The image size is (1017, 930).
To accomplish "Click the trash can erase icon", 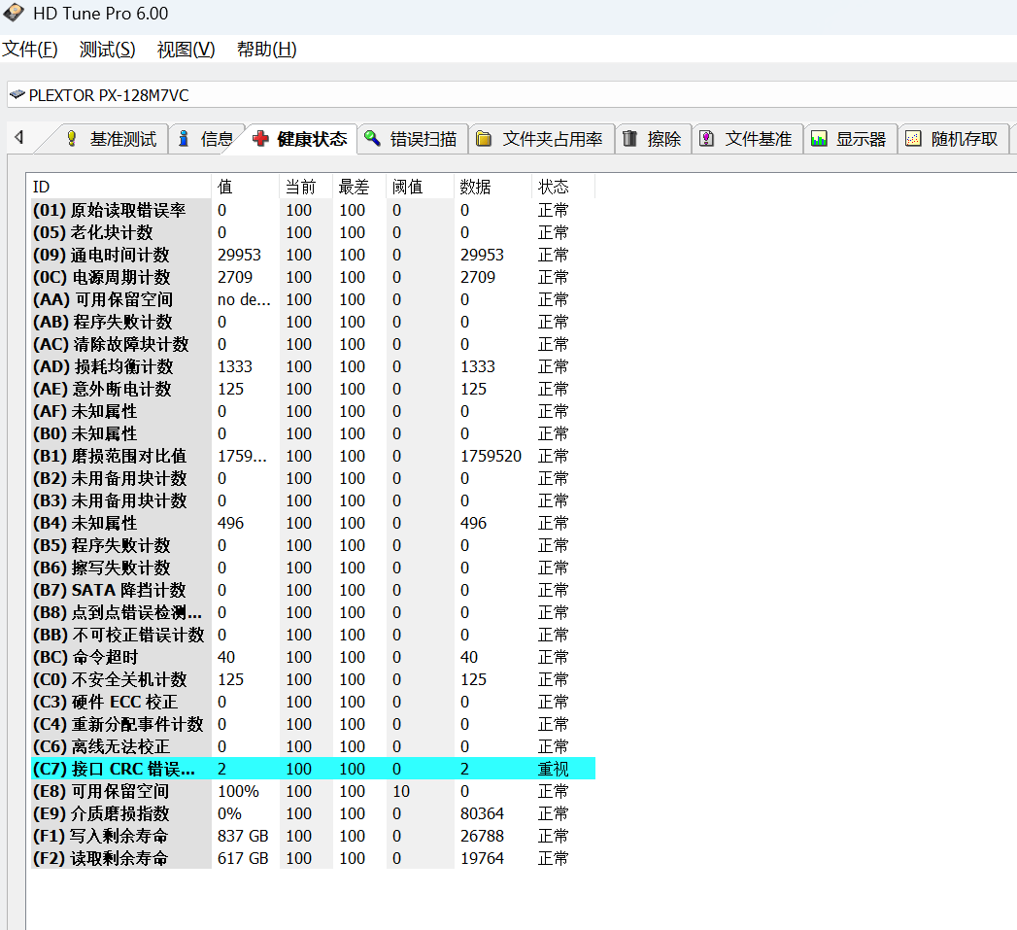I will point(629,138).
